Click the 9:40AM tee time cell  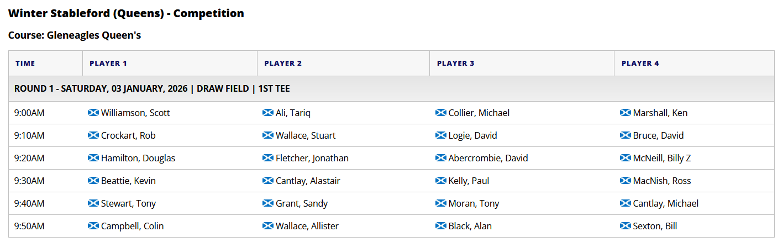pos(46,203)
